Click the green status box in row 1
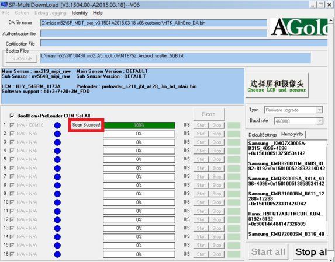This screenshot has height=262, width=335. pos(234,125)
